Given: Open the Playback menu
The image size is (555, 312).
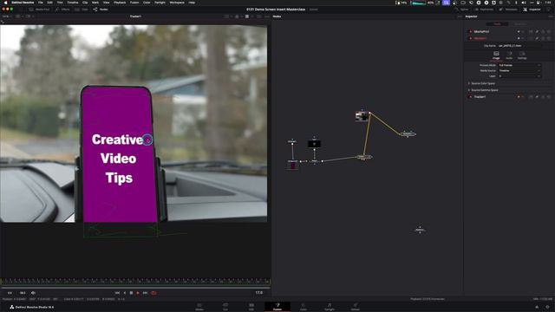Looking at the screenshot, I should click(120, 3).
